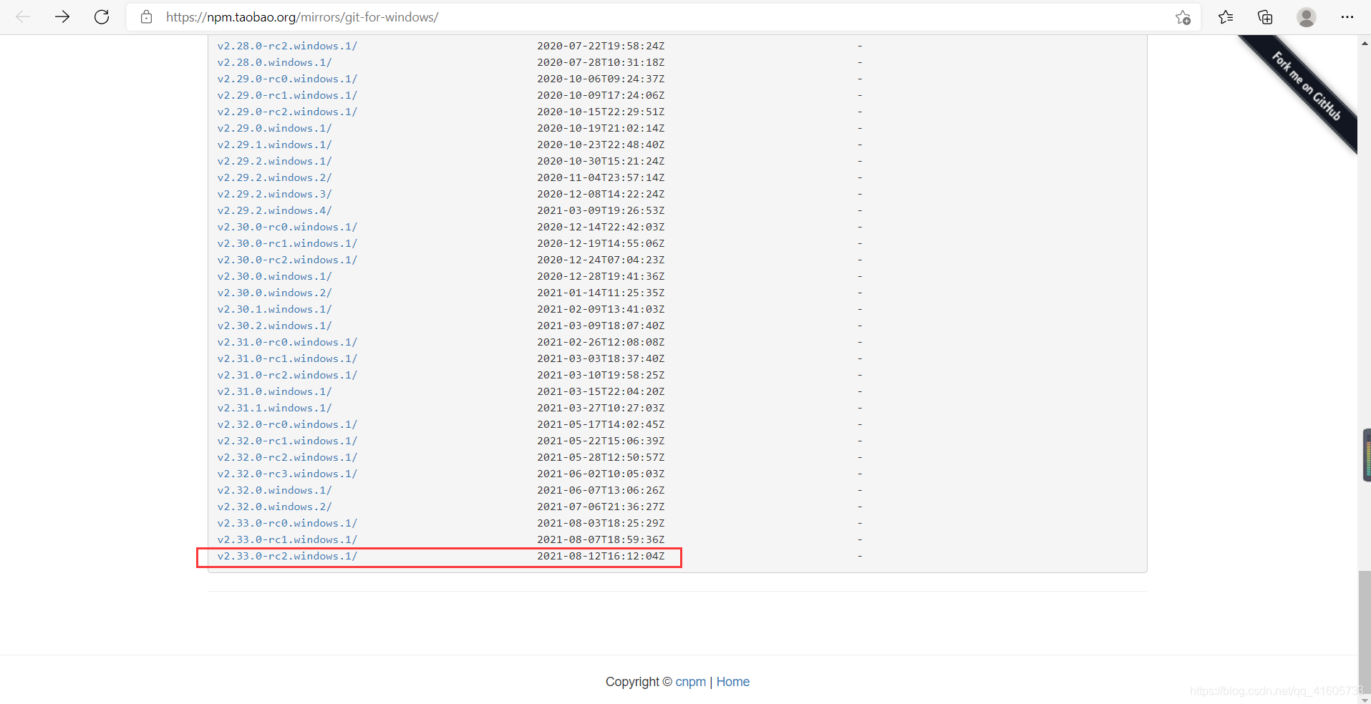Open the v2.31.1.windows.1 directory
The image size is (1371, 704).
pos(274,407)
